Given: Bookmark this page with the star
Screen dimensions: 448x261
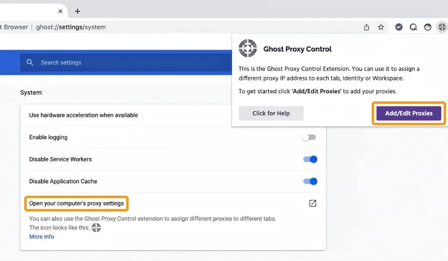Looking at the screenshot, I should click(x=381, y=27).
